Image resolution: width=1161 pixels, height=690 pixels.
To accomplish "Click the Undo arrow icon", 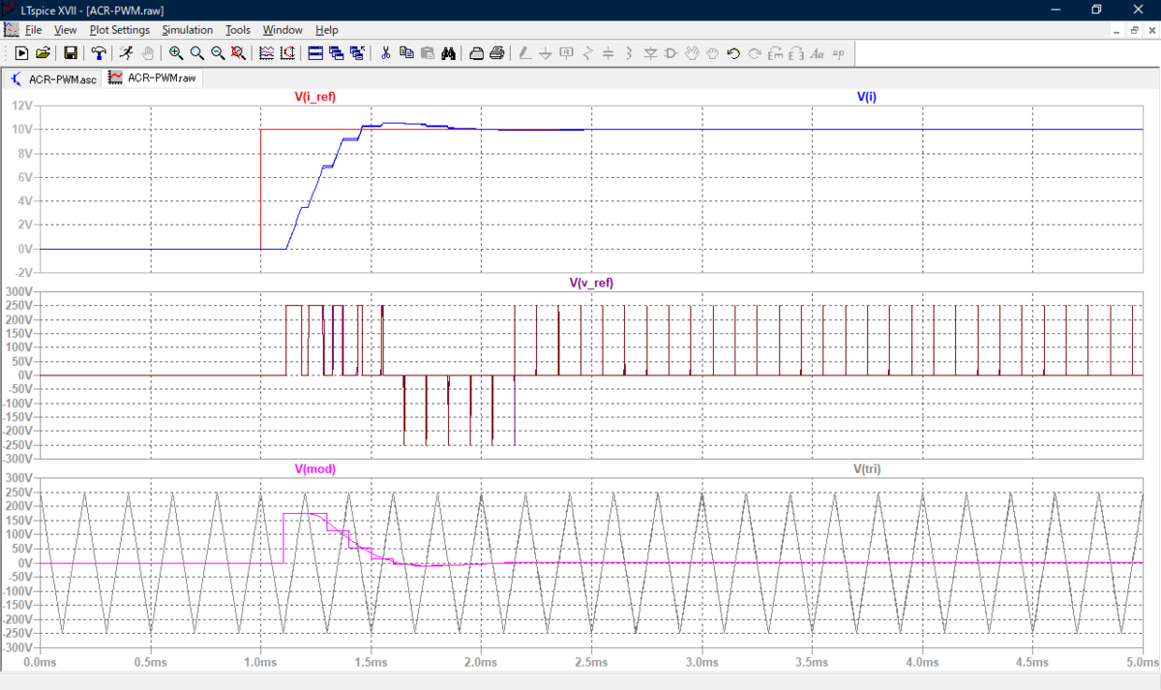I will 733,53.
